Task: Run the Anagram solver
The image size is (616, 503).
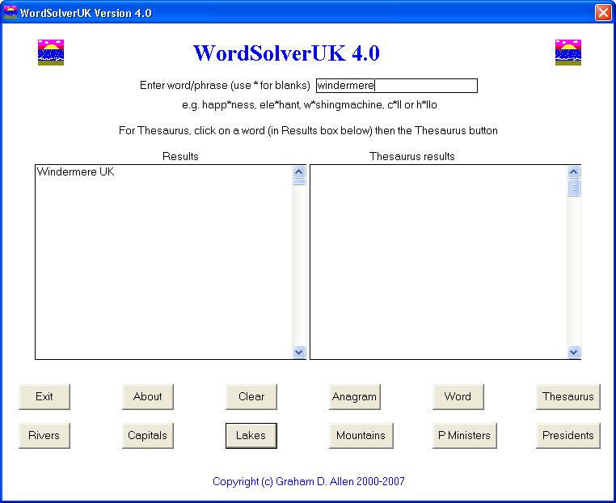Action: (354, 396)
